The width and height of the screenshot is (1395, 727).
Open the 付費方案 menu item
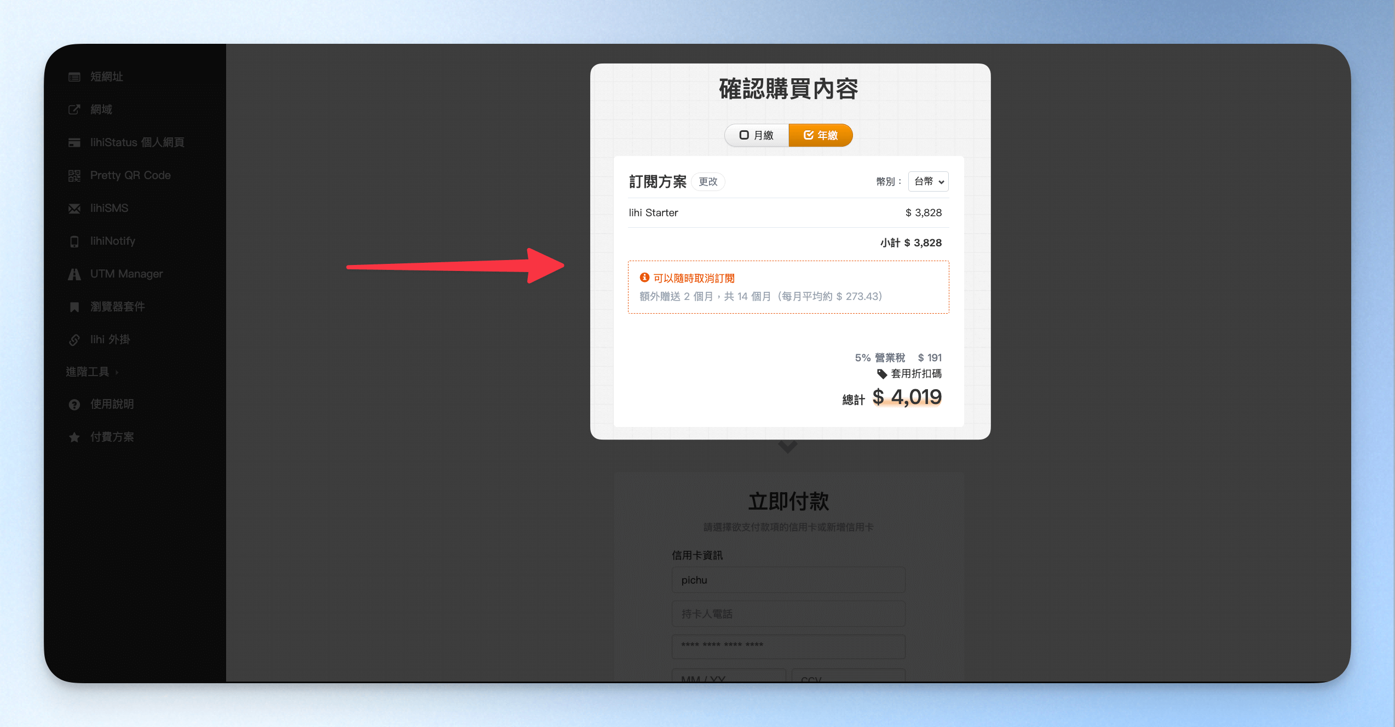101,437
